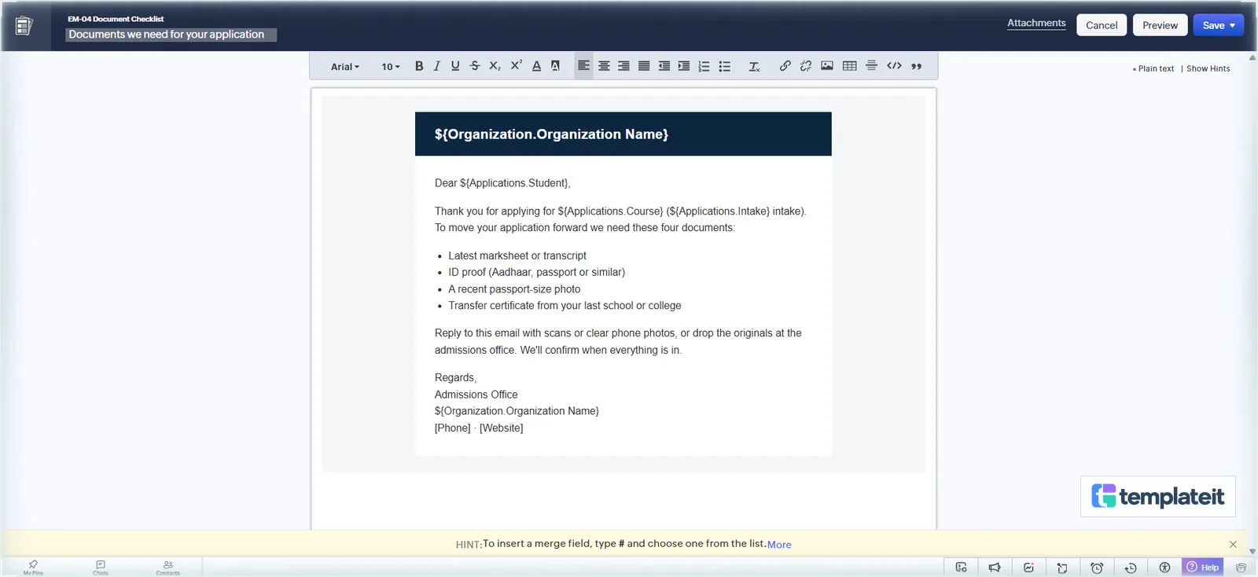Toggle superscript formatting
The height and width of the screenshot is (577, 1258).
click(x=516, y=66)
